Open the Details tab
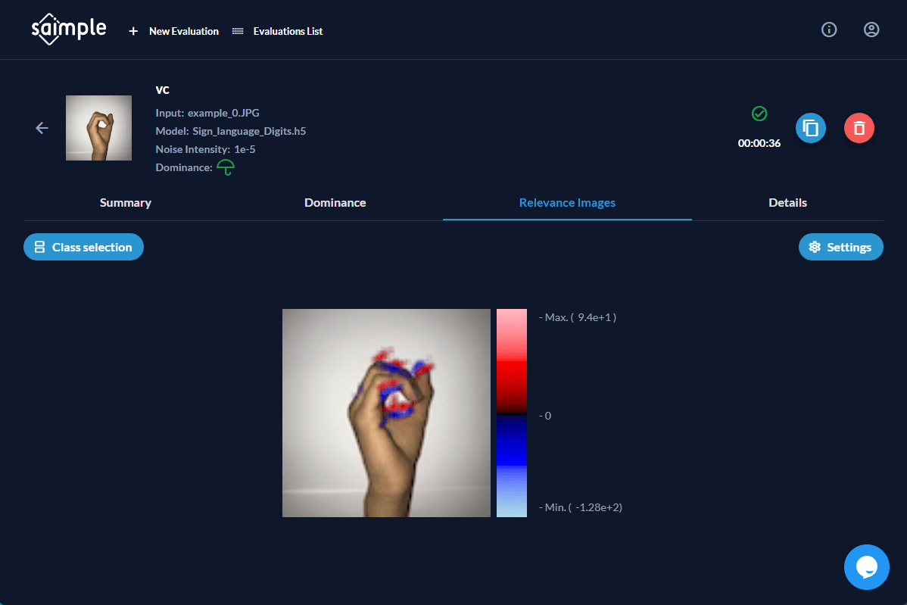The image size is (907, 605). (x=787, y=203)
